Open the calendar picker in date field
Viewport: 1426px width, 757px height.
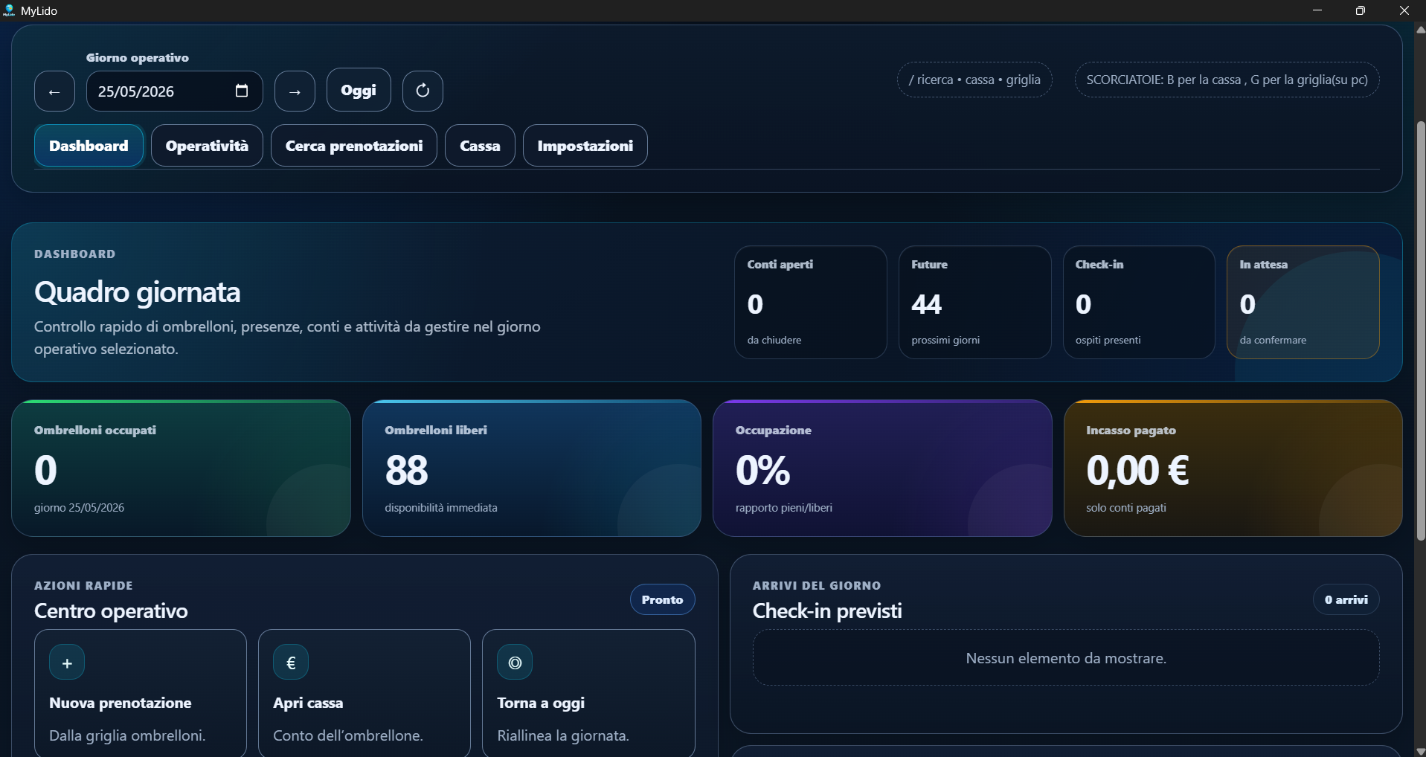click(x=242, y=91)
